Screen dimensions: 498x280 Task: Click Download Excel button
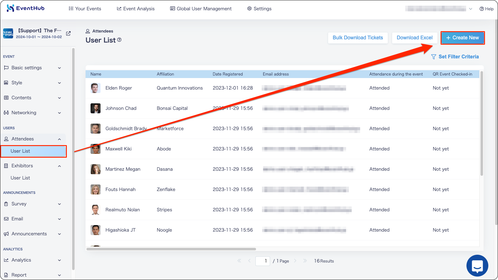click(x=415, y=38)
